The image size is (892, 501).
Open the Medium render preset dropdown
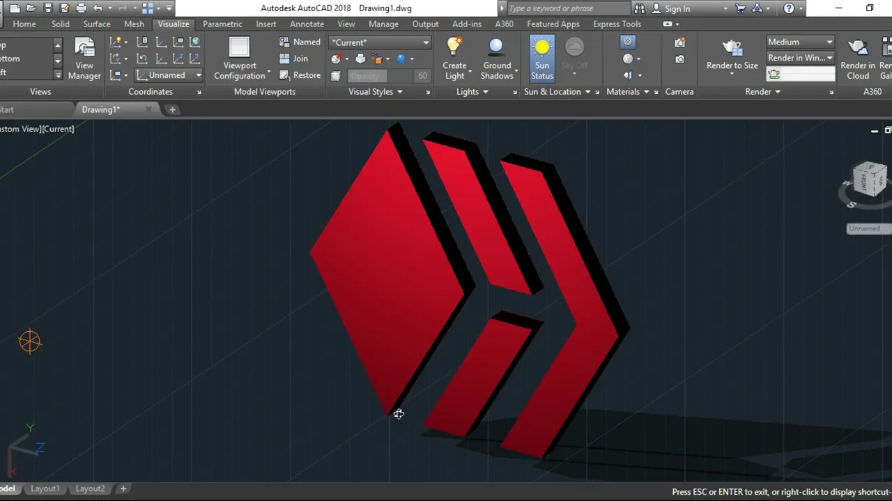(x=800, y=42)
